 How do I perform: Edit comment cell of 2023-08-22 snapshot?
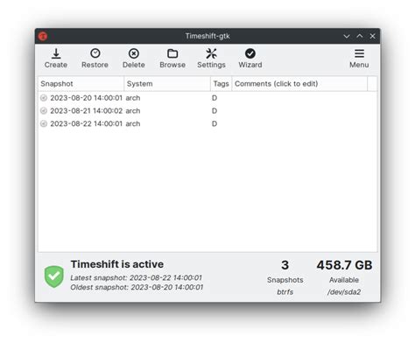(299, 123)
